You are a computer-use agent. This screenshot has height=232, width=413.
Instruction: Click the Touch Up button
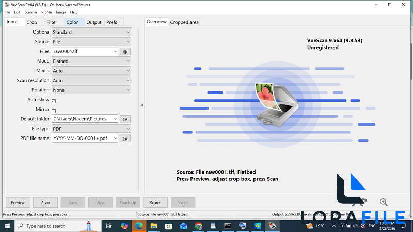point(128,203)
